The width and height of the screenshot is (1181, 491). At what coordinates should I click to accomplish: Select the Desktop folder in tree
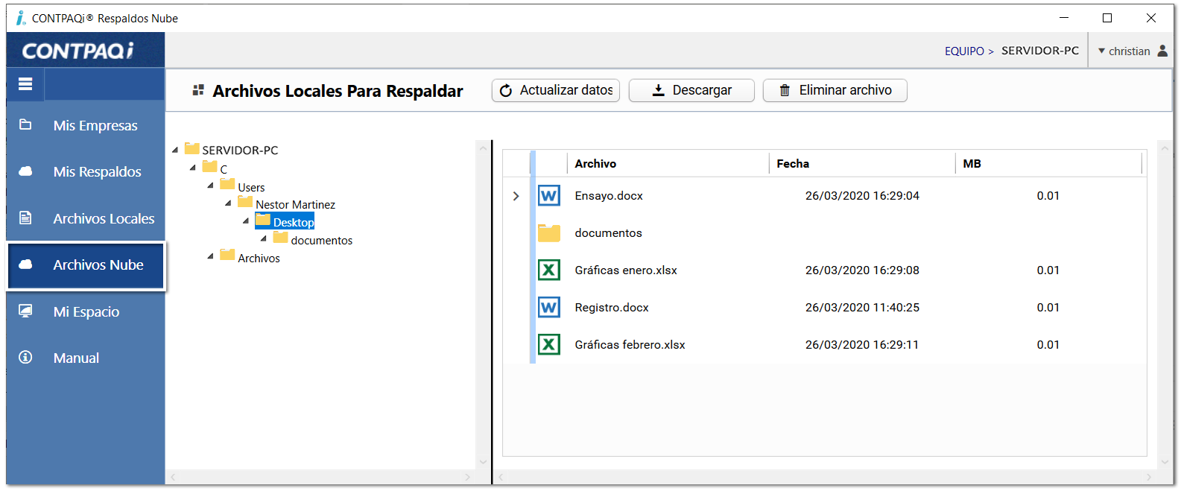293,222
